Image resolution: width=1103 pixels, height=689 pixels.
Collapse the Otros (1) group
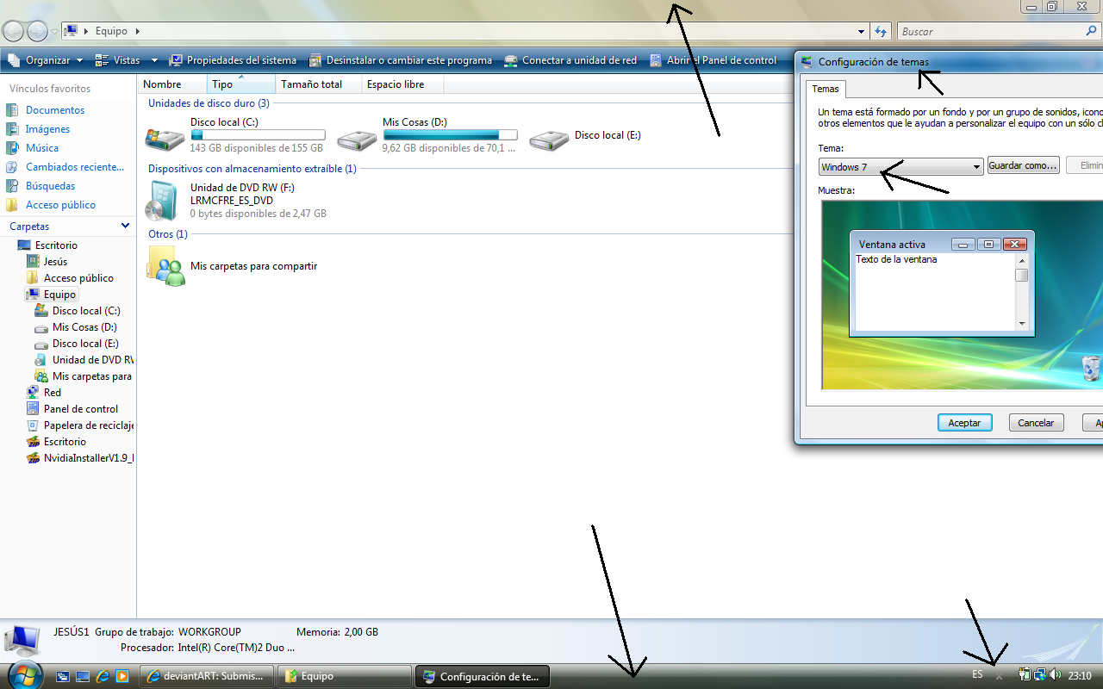tap(167, 234)
